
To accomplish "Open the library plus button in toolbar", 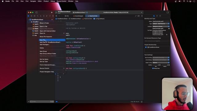I will tap(142, 12).
